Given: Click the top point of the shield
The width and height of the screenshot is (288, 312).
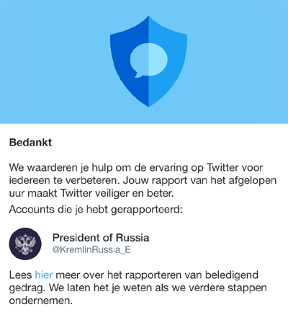Looking at the screenshot, I should (x=148, y=18).
